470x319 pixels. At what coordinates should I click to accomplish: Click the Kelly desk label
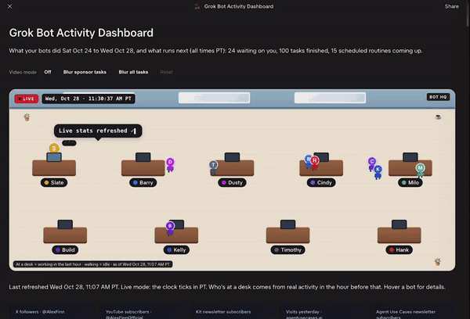[176, 250]
